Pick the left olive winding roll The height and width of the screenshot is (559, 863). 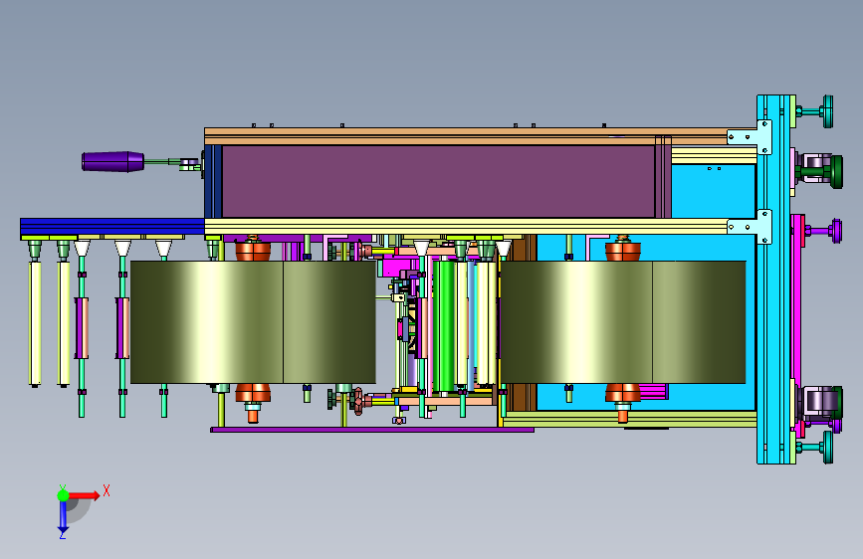253,322
